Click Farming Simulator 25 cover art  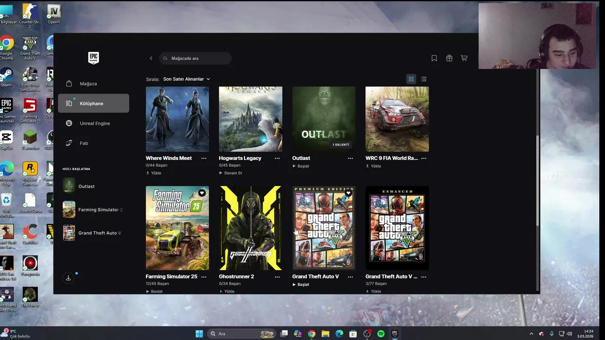[x=177, y=228]
